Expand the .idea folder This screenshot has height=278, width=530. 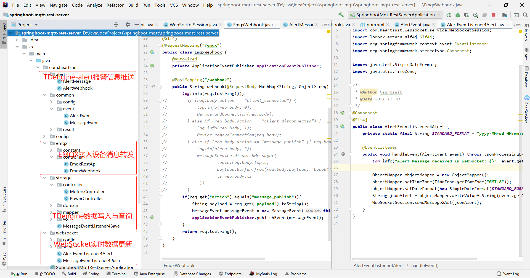click(x=17, y=40)
